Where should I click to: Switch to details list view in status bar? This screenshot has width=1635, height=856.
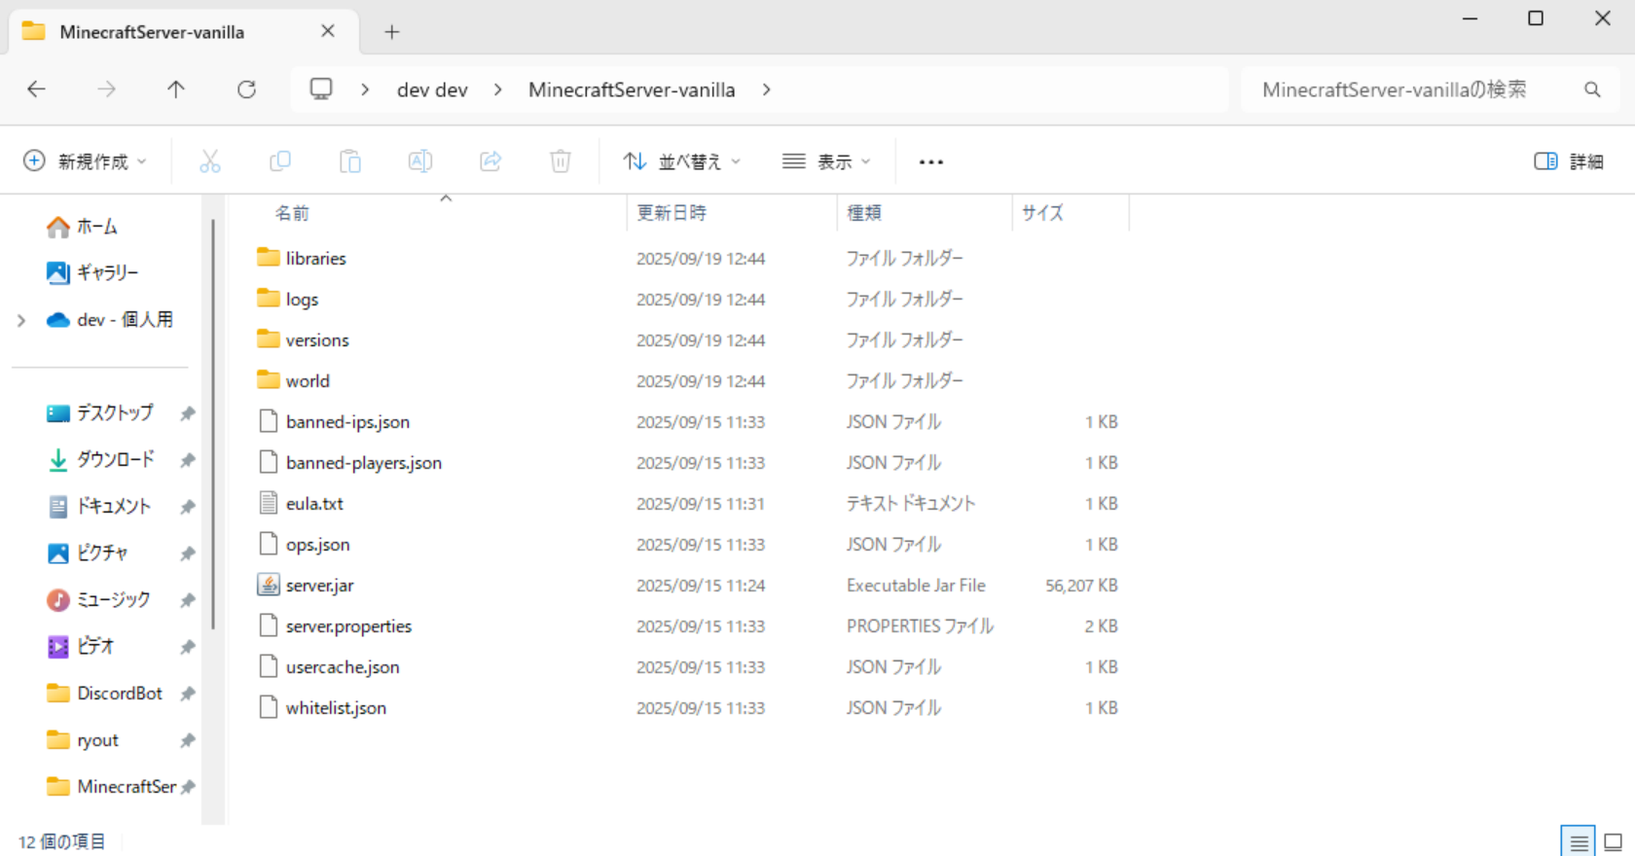pyautogui.click(x=1579, y=841)
